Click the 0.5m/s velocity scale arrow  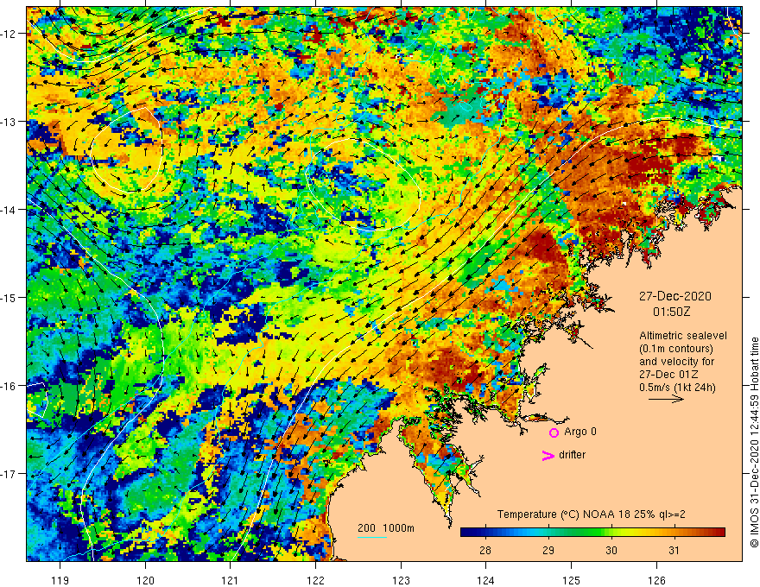pos(666,399)
